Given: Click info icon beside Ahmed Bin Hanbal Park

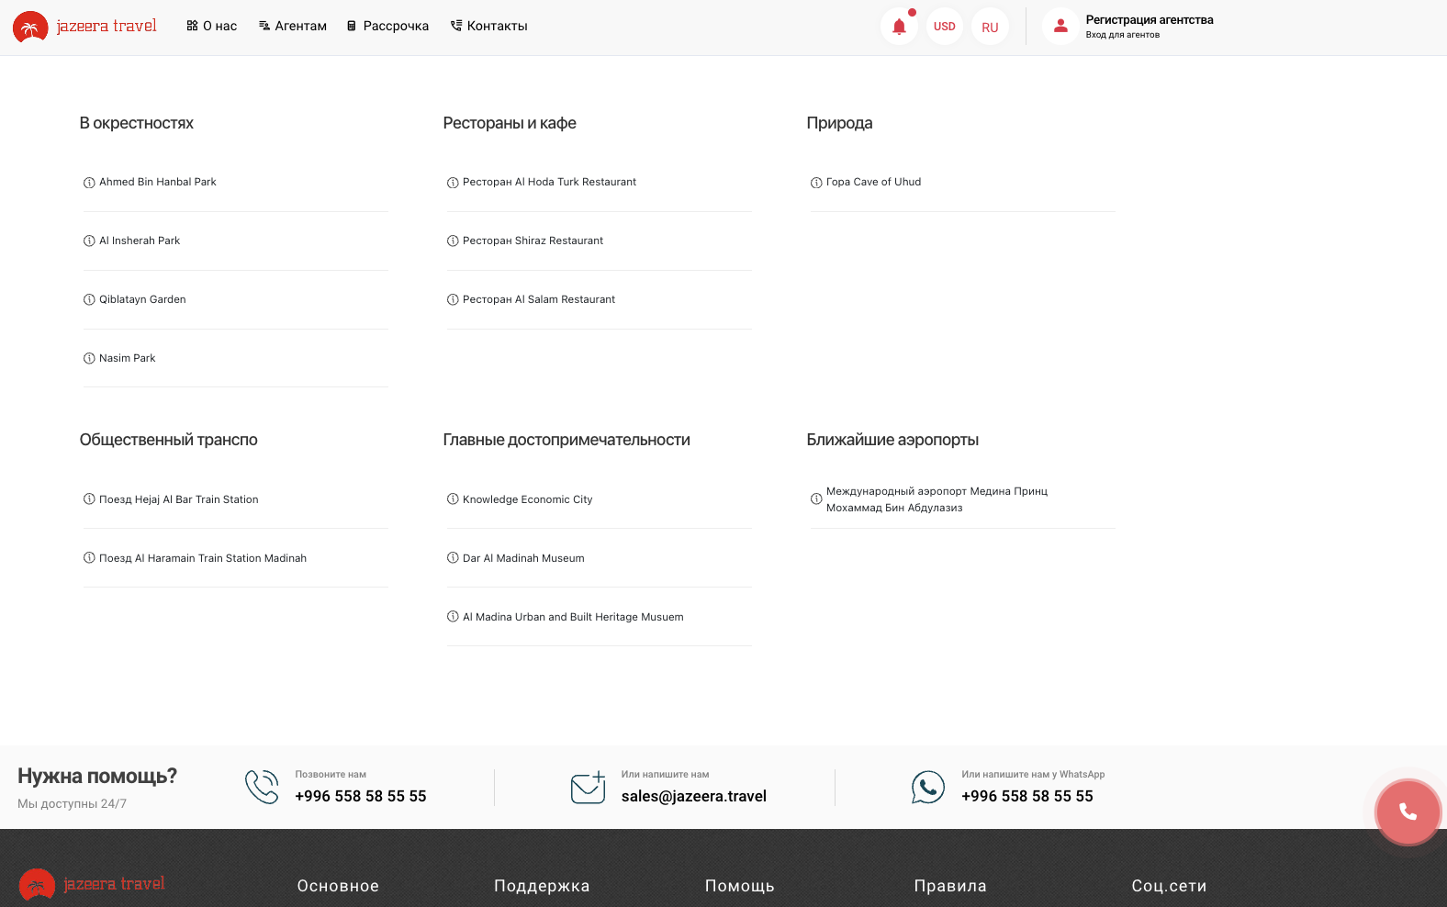Looking at the screenshot, I should click(x=89, y=183).
